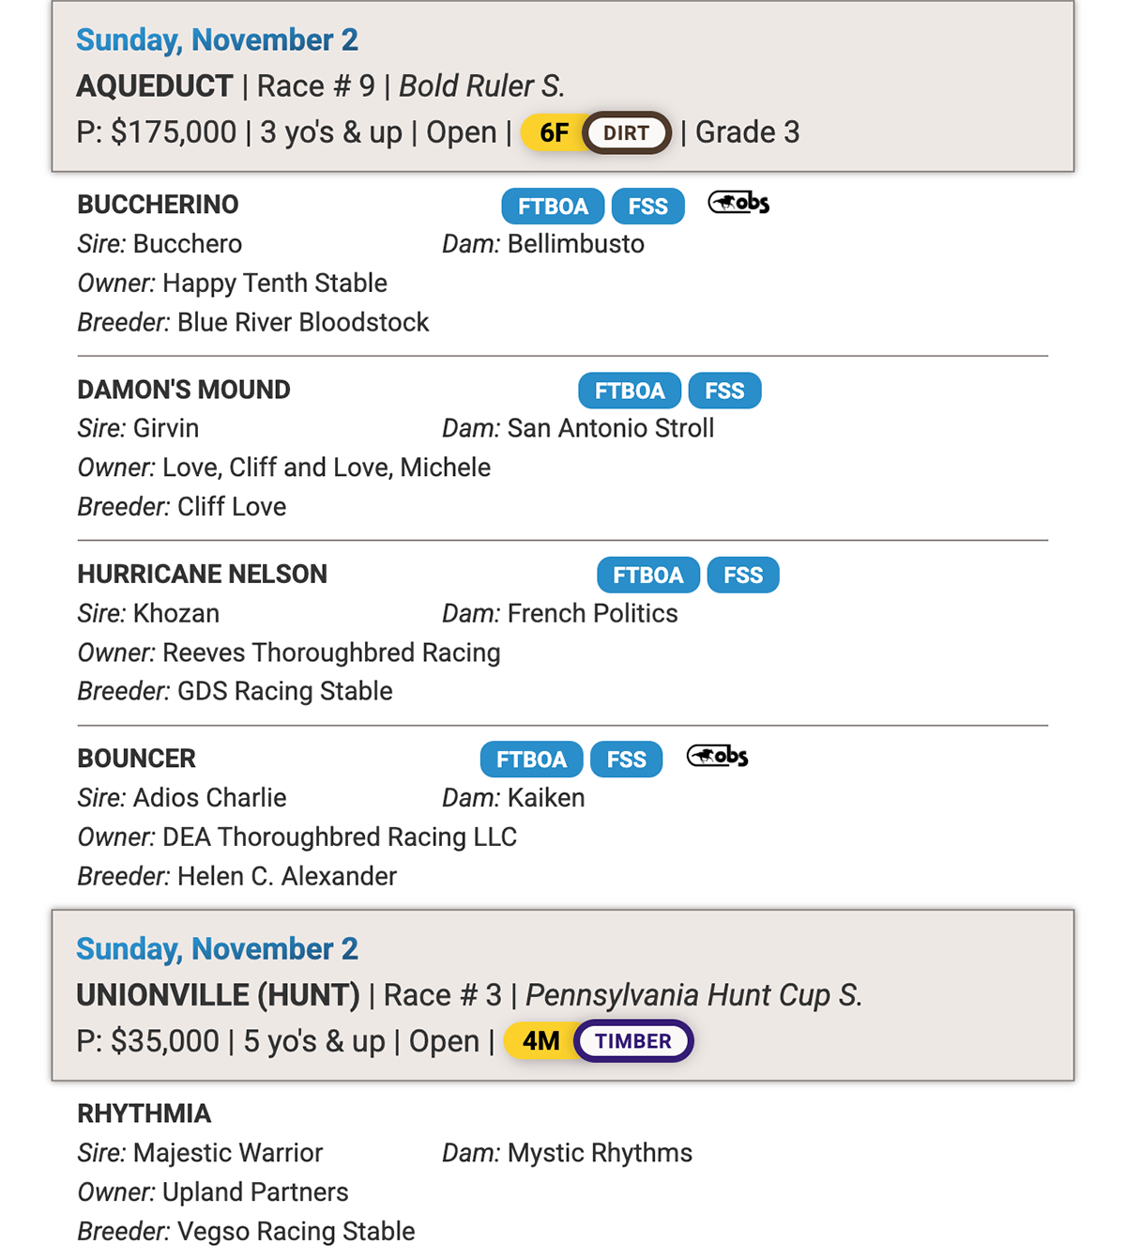1126x1259 pixels.
Task: Open the DAMON'S MOUND horse entry
Action: click(184, 390)
